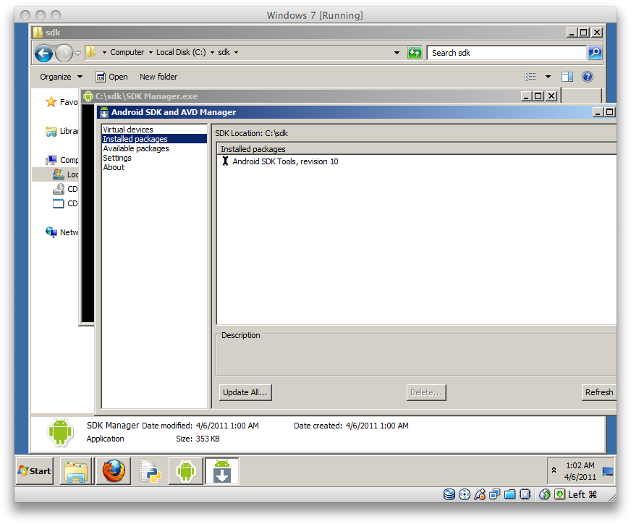Screen dimensions: 631x524
Task: Click the VirtualBox shared folders status icon
Action: coord(509,494)
